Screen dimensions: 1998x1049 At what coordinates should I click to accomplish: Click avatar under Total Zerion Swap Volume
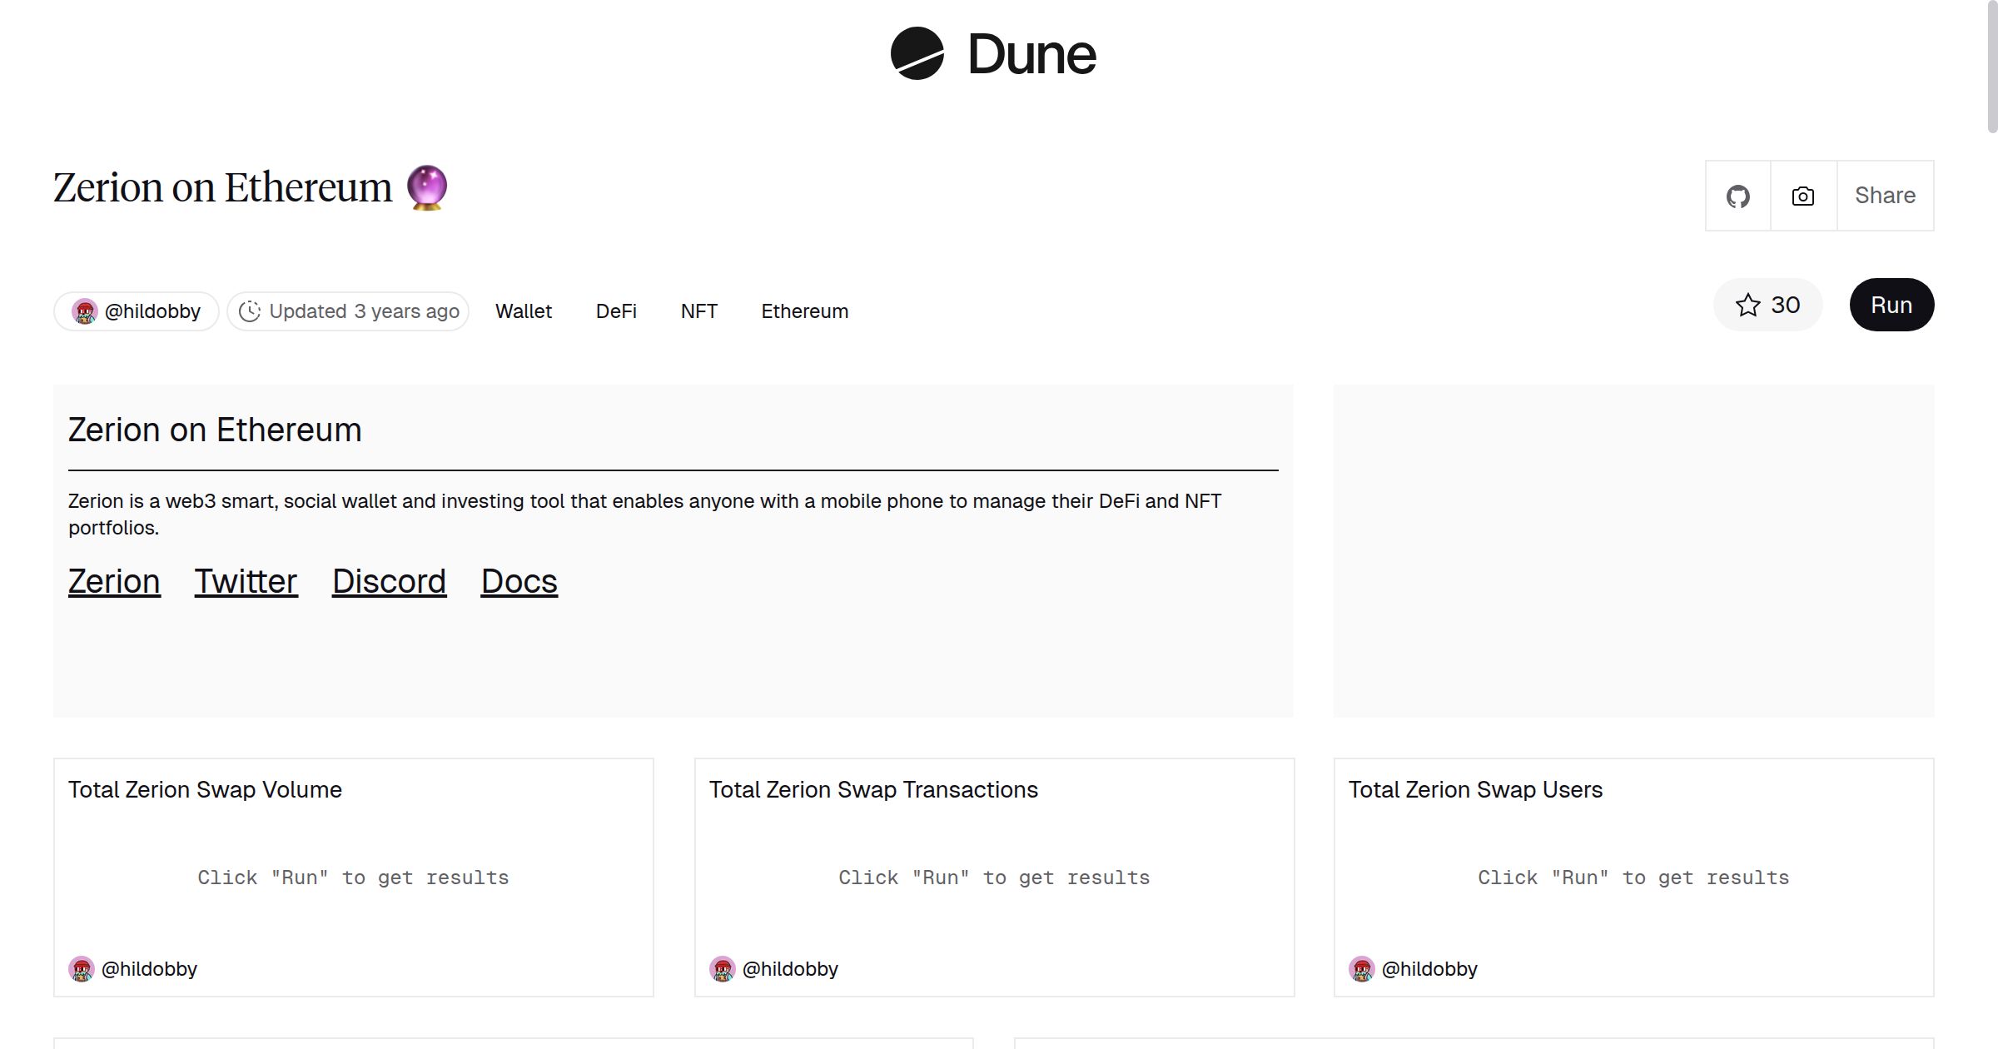[82, 969]
